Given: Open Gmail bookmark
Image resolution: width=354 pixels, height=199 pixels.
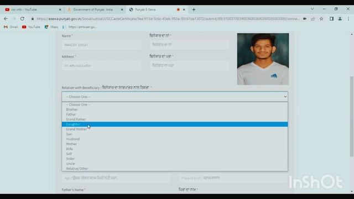Looking at the screenshot, I should coord(11,27).
